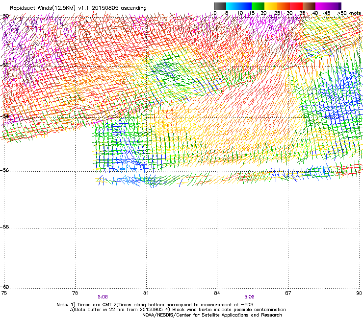Click latitude label -60 on left axis
The width and height of the screenshot is (363, 318).
pos(4,287)
